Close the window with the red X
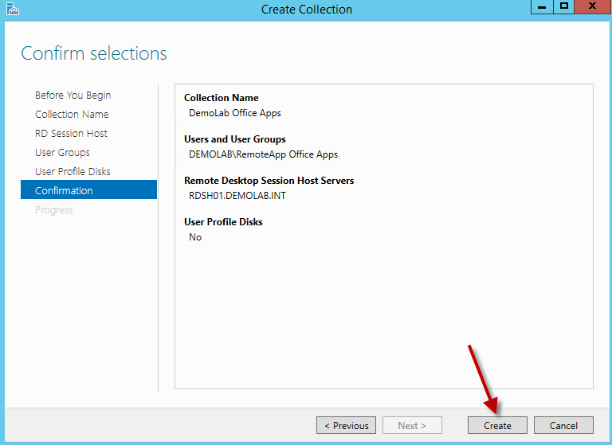The width and height of the screenshot is (612, 445). [x=593, y=7]
